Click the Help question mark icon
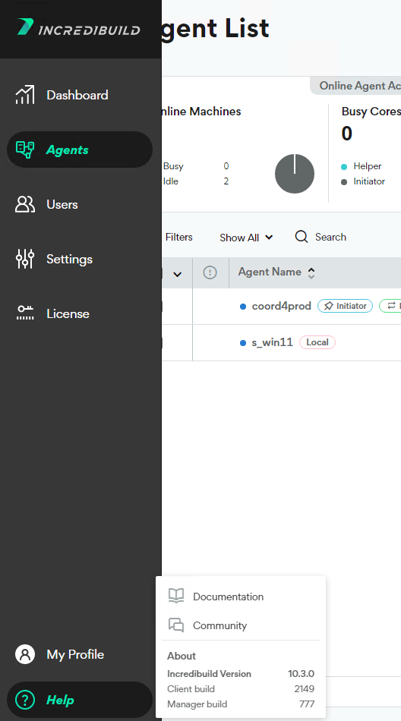Screen dimensions: 401x721 pos(25,700)
